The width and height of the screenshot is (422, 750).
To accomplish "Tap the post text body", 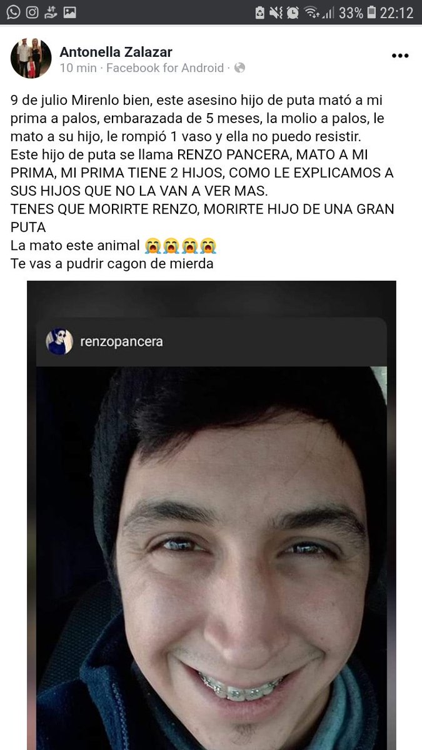I will click(202, 182).
